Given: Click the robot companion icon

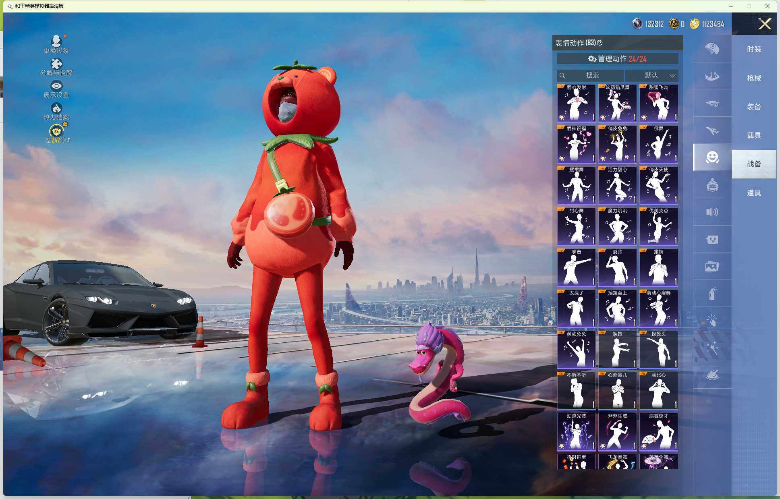Looking at the screenshot, I should (x=712, y=185).
